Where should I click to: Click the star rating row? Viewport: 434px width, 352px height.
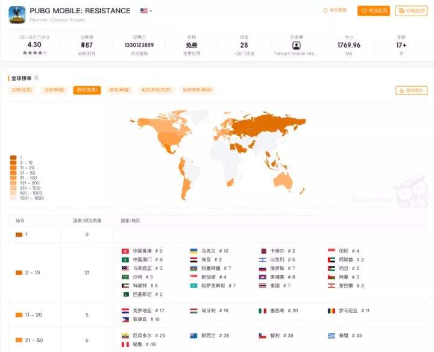click(x=34, y=52)
